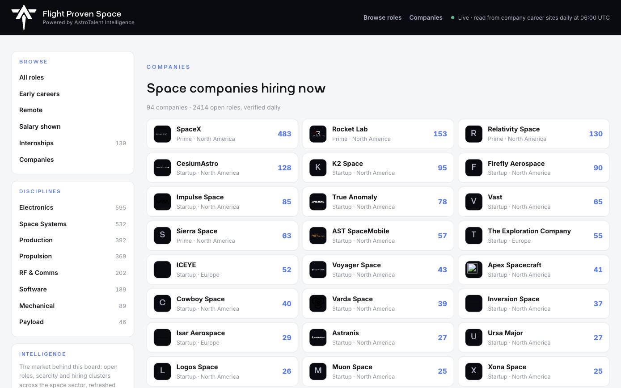
Task: Click the Isar Aerospace logo icon
Action: [x=162, y=337]
